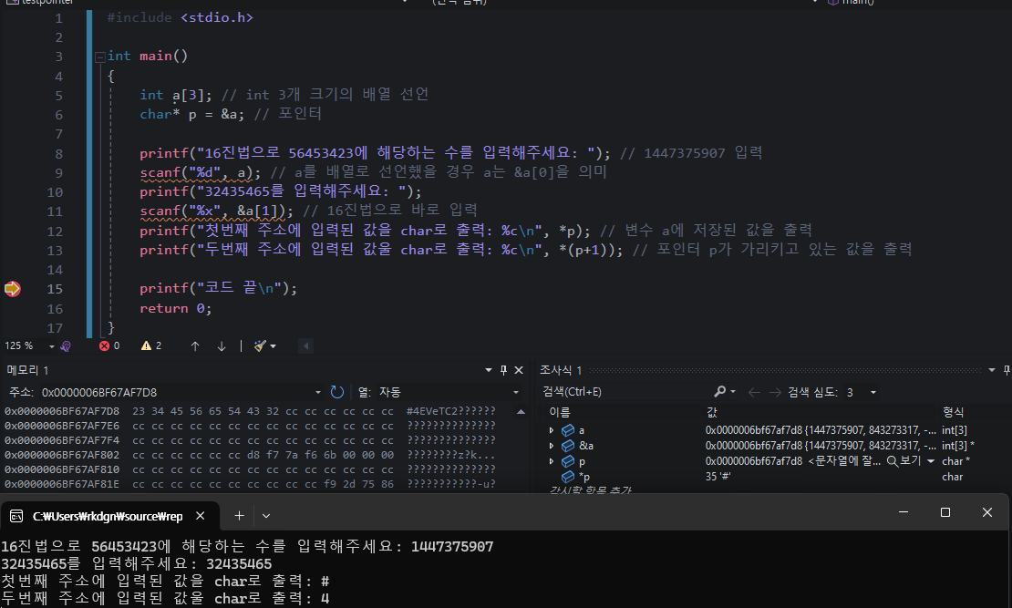Run code cleanup with the broom icon
Screen dimensions: 1012x608
(x=260, y=346)
